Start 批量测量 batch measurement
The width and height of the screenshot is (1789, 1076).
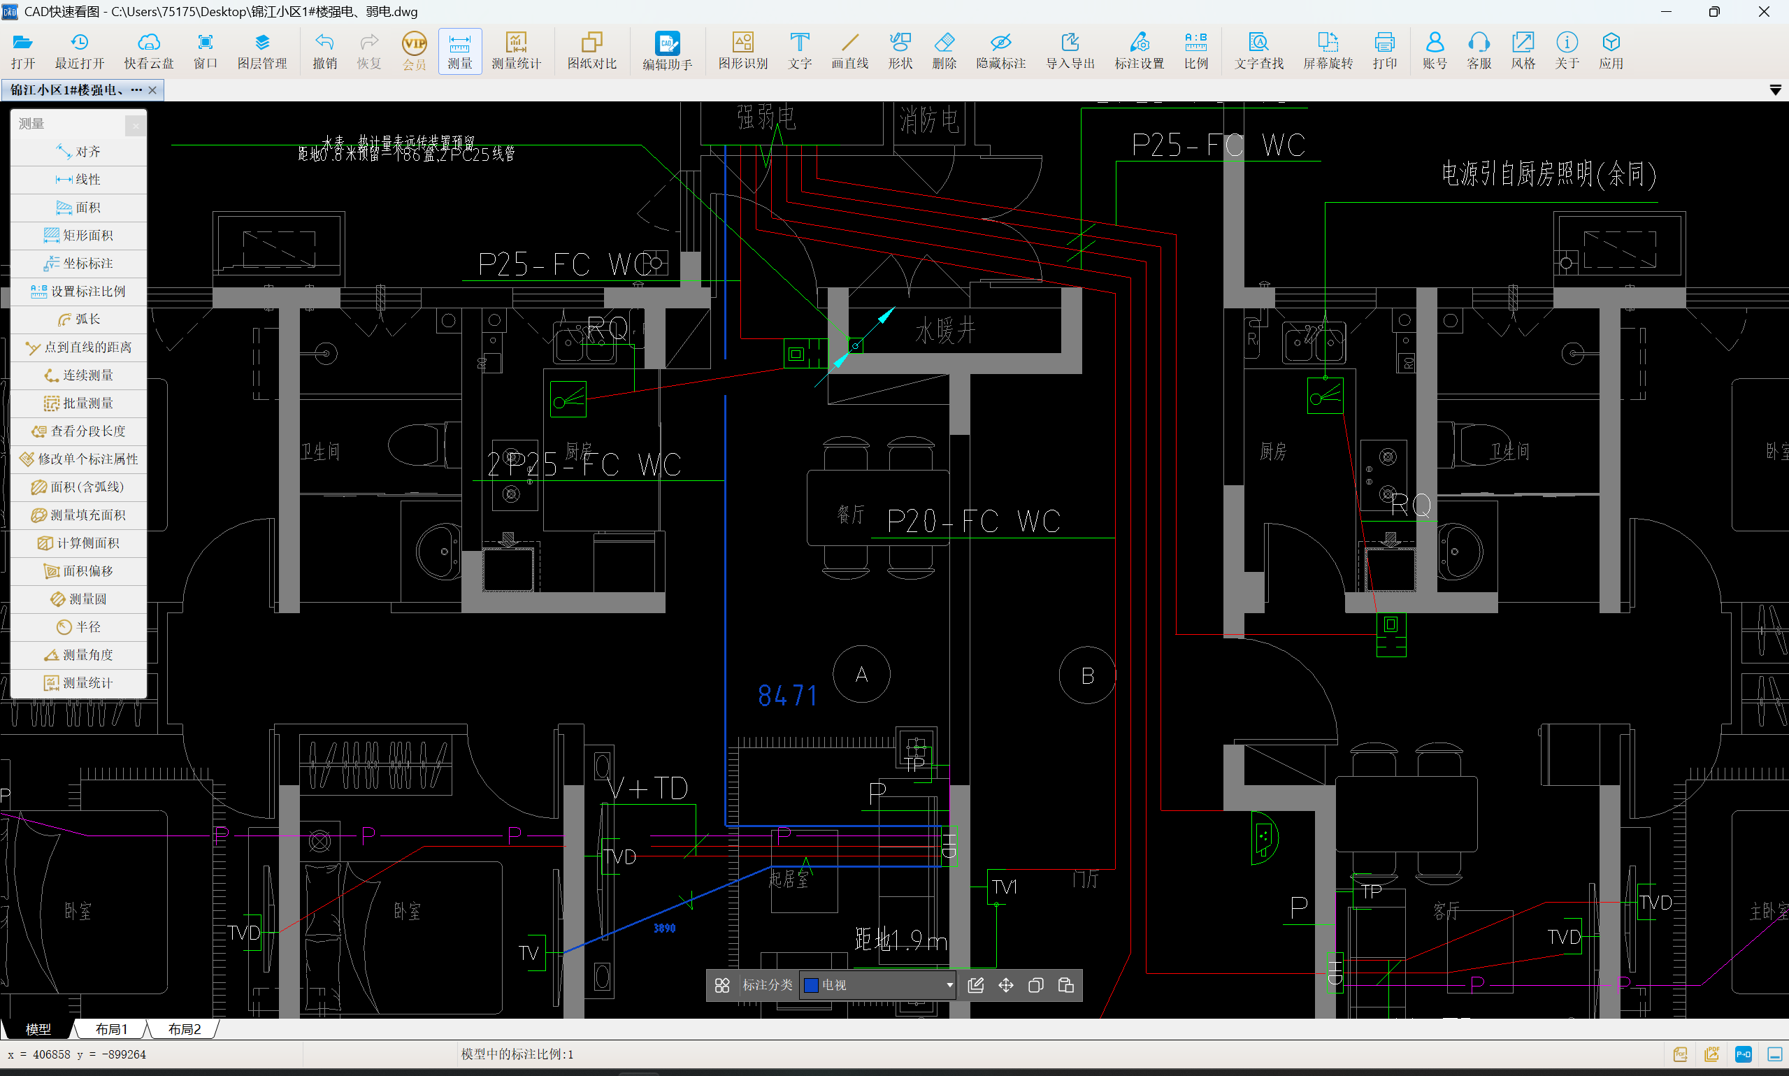pos(78,403)
